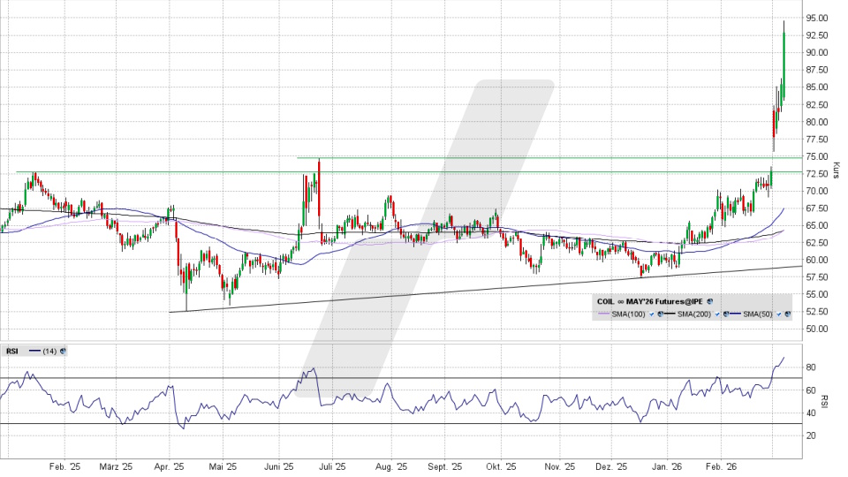The height and width of the screenshot is (477, 848).
Task: Click the RSI label in the indicator panel
Action: pos(11,352)
